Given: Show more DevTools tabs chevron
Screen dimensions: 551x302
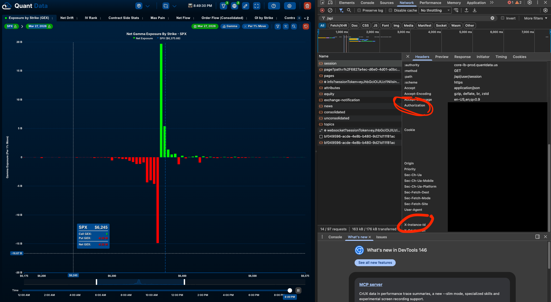Looking at the screenshot, I should point(492,3).
